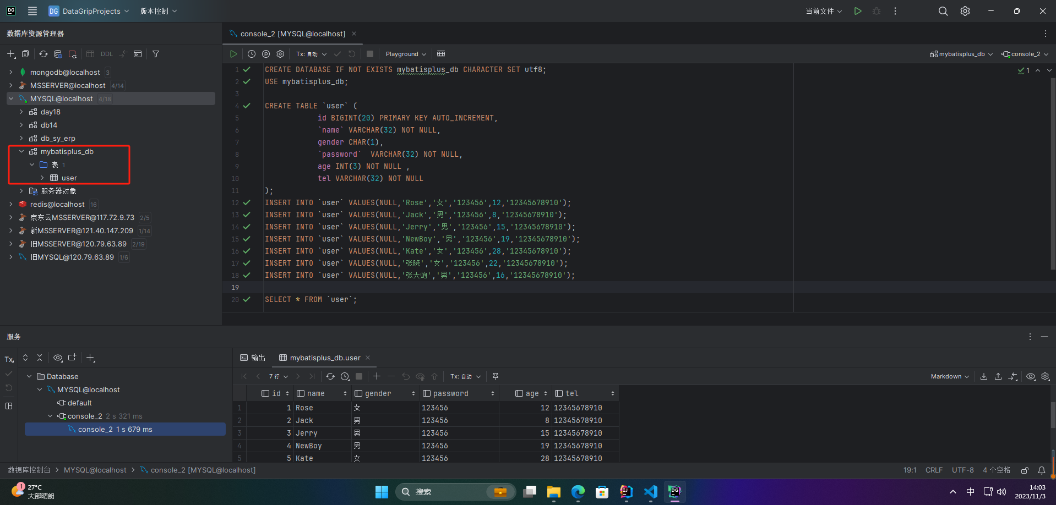
Task: Open data source properties icon
Action: click(58, 54)
